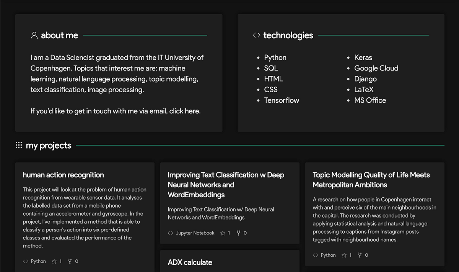This screenshot has width=459, height=272.
Task: Select "Keras" in the technologies list
Action: point(363,57)
